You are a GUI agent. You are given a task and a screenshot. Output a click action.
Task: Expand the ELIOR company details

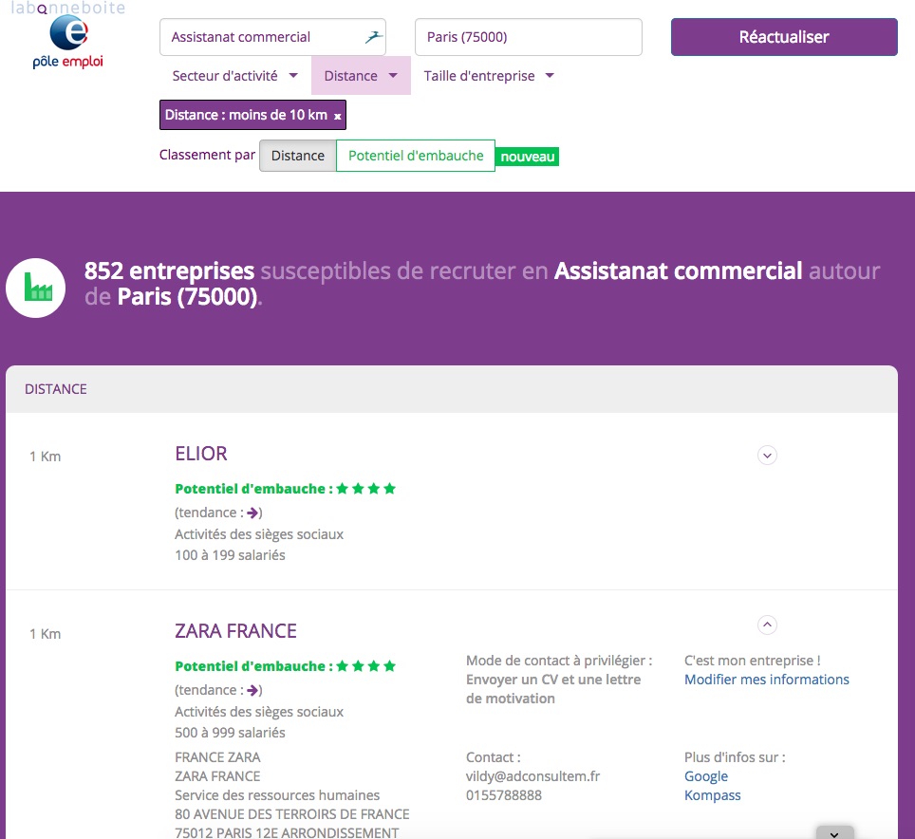pyautogui.click(x=767, y=455)
